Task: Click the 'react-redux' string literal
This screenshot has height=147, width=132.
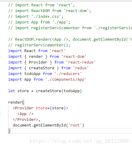Action: click(x=81, y=62)
